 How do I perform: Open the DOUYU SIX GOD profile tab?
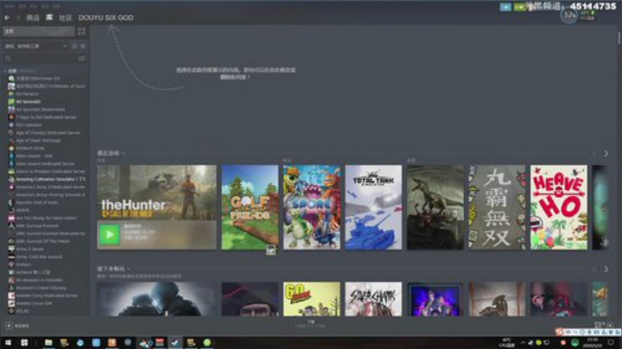click(106, 17)
